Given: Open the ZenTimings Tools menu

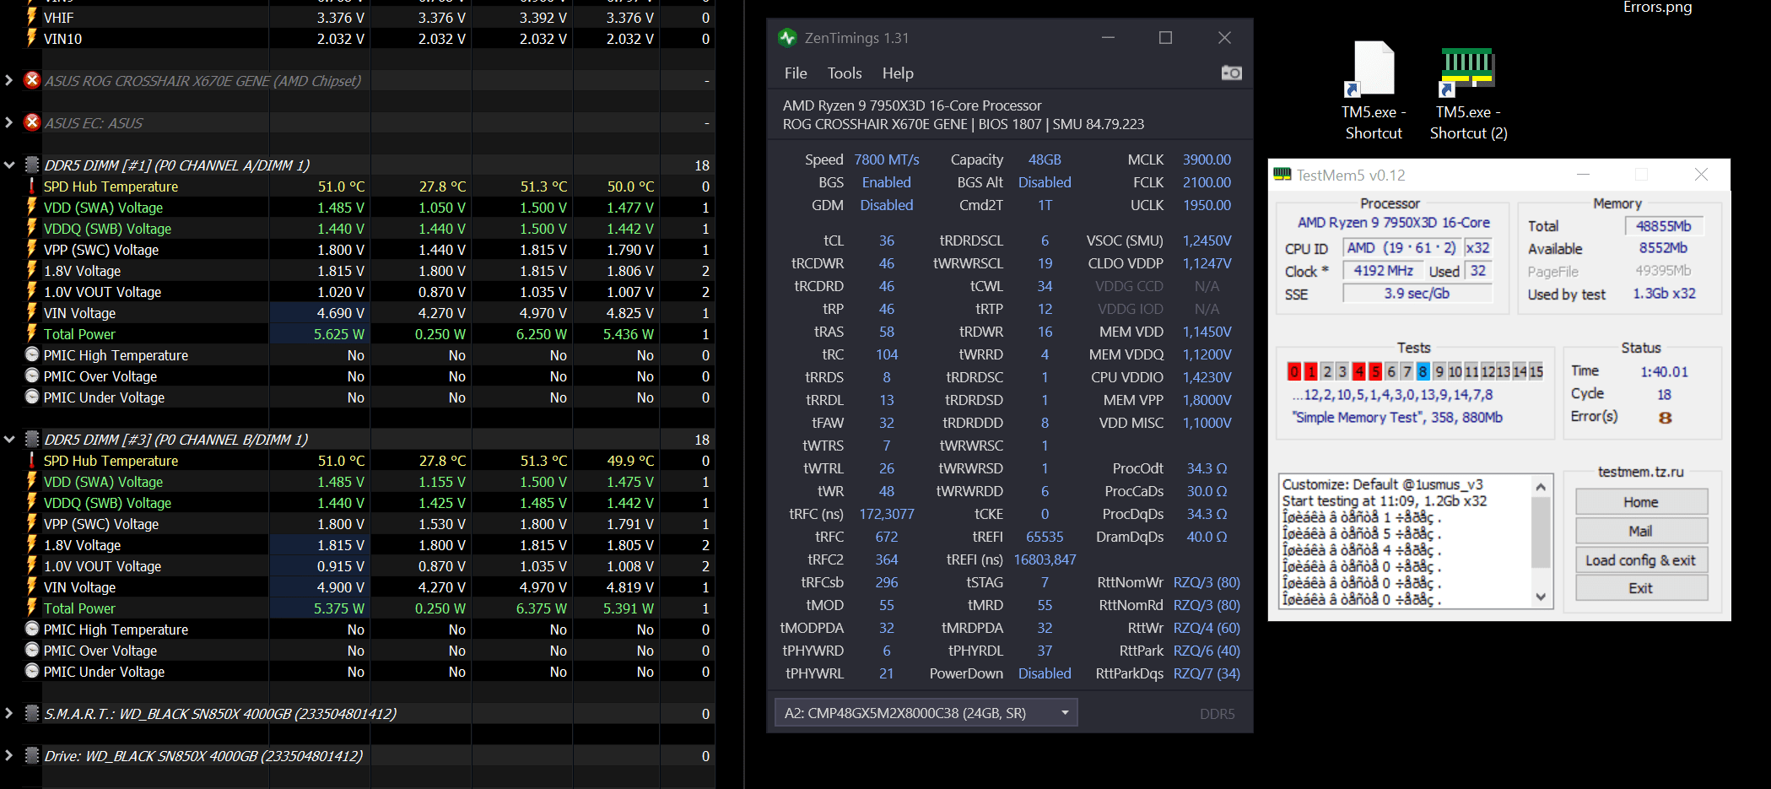Looking at the screenshot, I should [845, 73].
